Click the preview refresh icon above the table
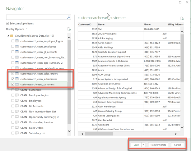The height and width of the screenshot is (151, 191). click(182, 18)
